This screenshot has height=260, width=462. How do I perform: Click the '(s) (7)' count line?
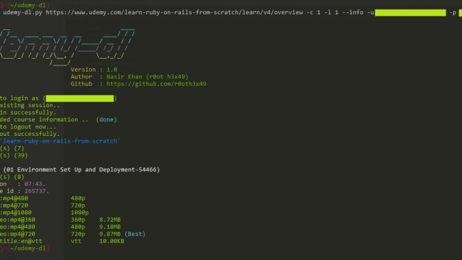click(x=12, y=148)
